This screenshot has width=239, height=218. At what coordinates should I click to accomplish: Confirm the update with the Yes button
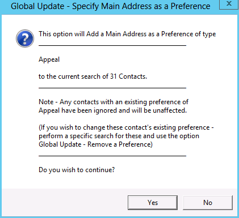(x=153, y=203)
